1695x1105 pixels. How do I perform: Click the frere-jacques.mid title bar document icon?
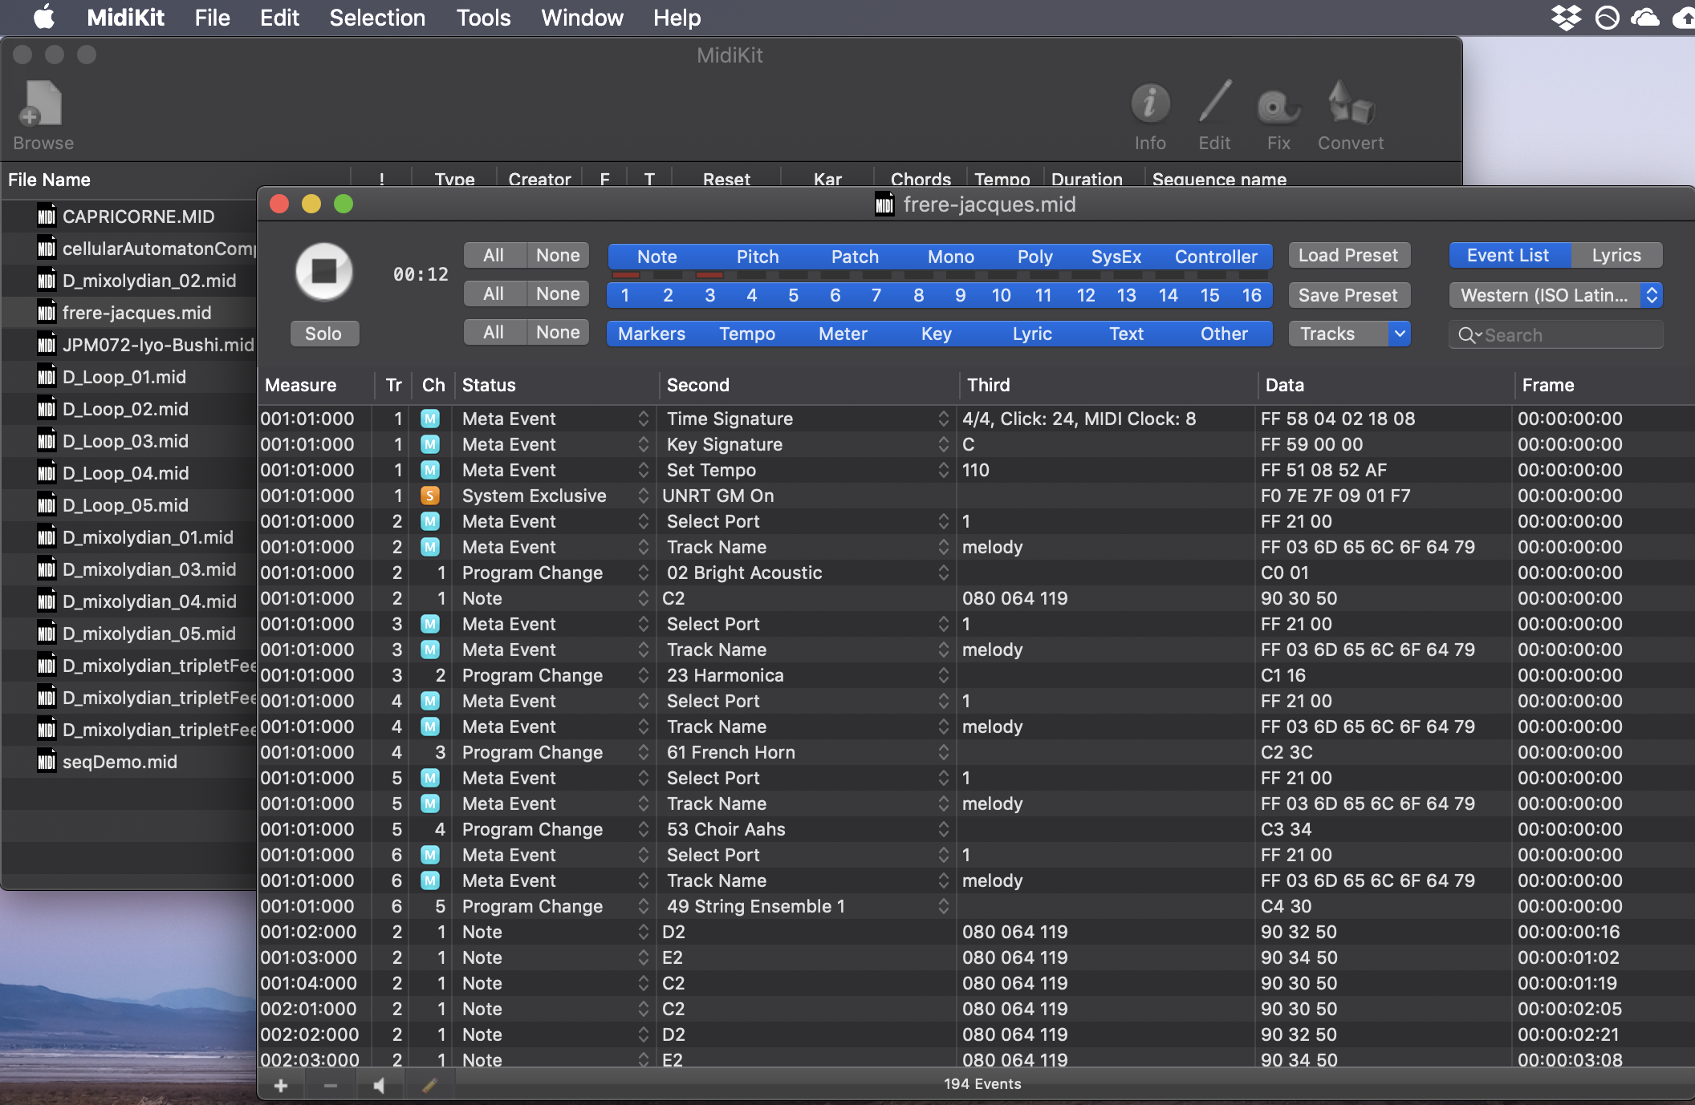point(884,204)
